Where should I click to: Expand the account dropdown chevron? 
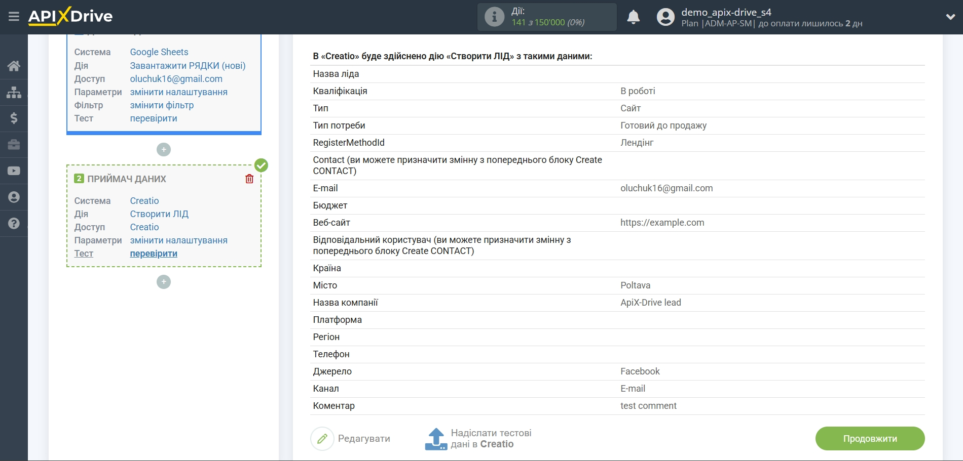pos(950,17)
